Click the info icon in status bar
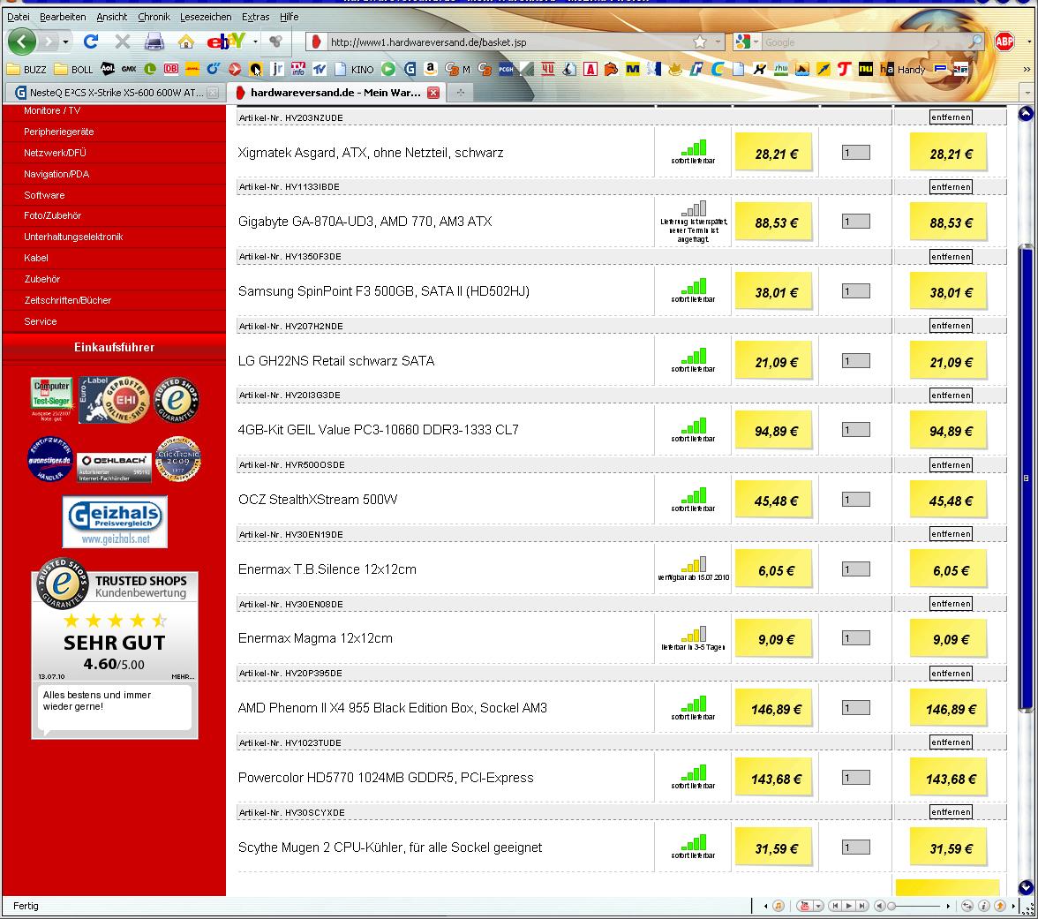This screenshot has height=919, width=1038. click(x=983, y=906)
